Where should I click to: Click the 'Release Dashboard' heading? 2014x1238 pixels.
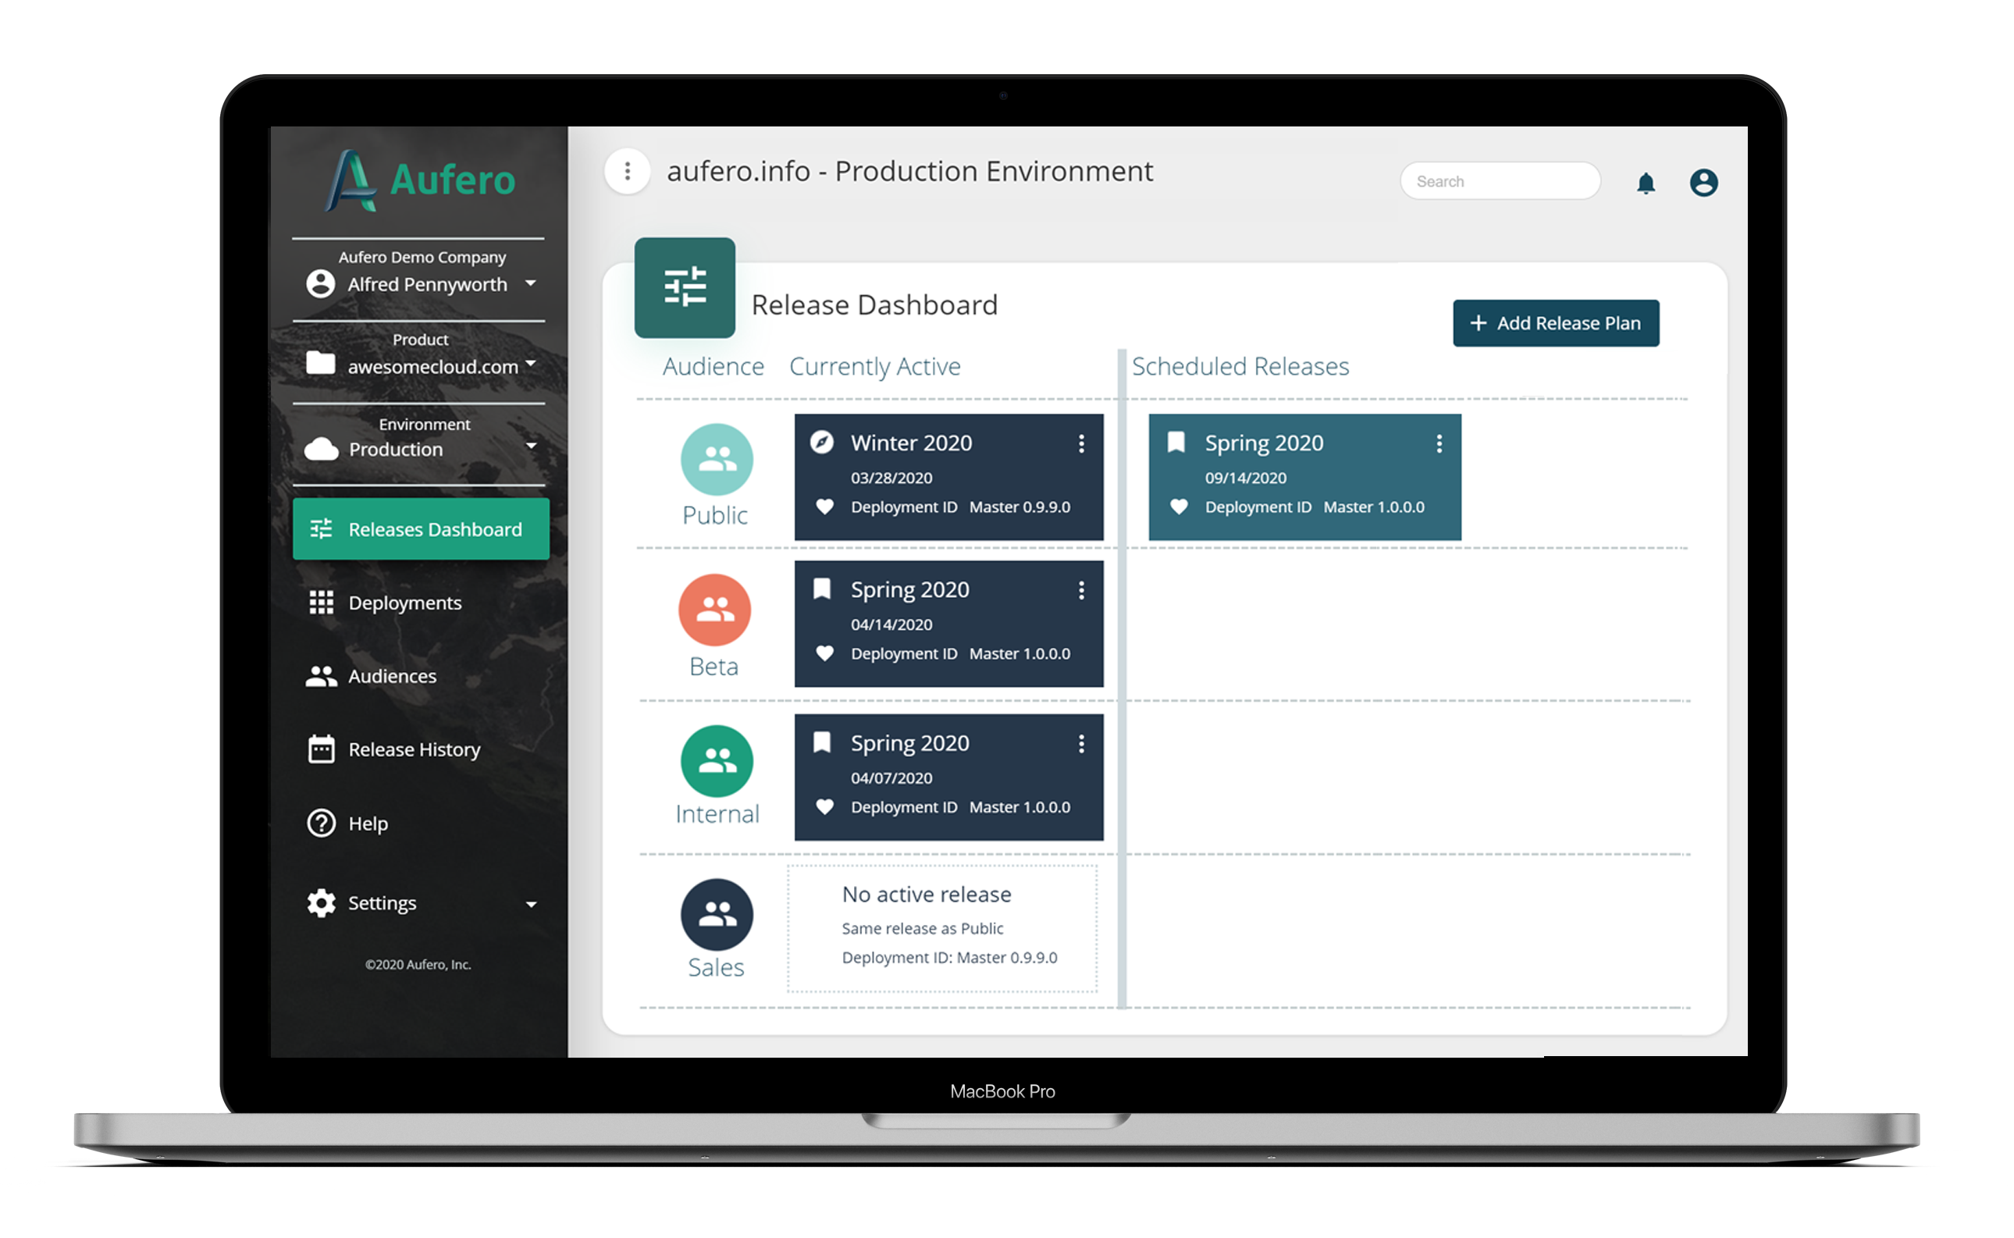tap(875, 305)
